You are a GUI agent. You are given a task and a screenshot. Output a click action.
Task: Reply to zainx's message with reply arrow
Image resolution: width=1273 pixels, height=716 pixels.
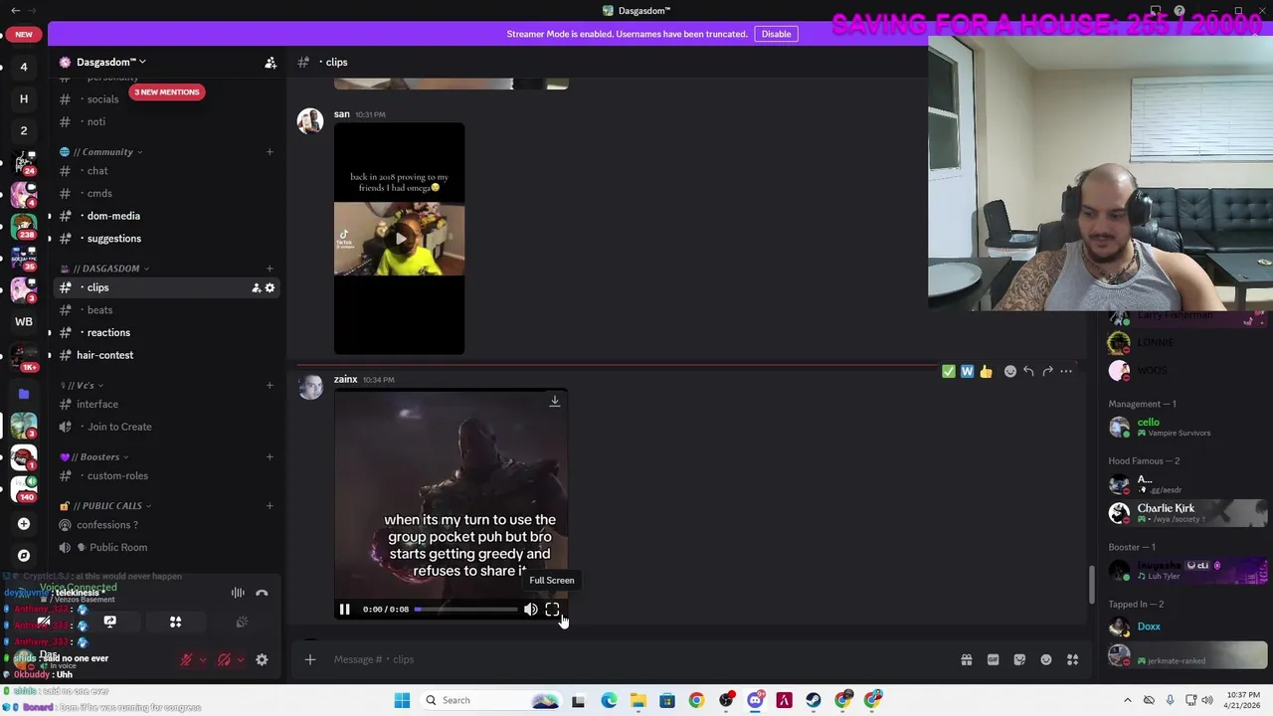pos(1028,371)
